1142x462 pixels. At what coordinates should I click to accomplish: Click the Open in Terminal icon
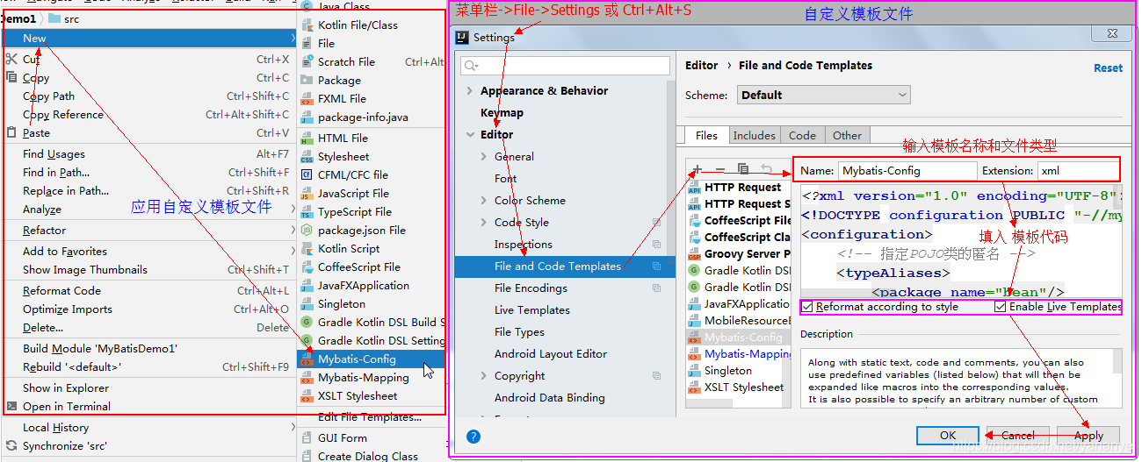click(11, 406)
